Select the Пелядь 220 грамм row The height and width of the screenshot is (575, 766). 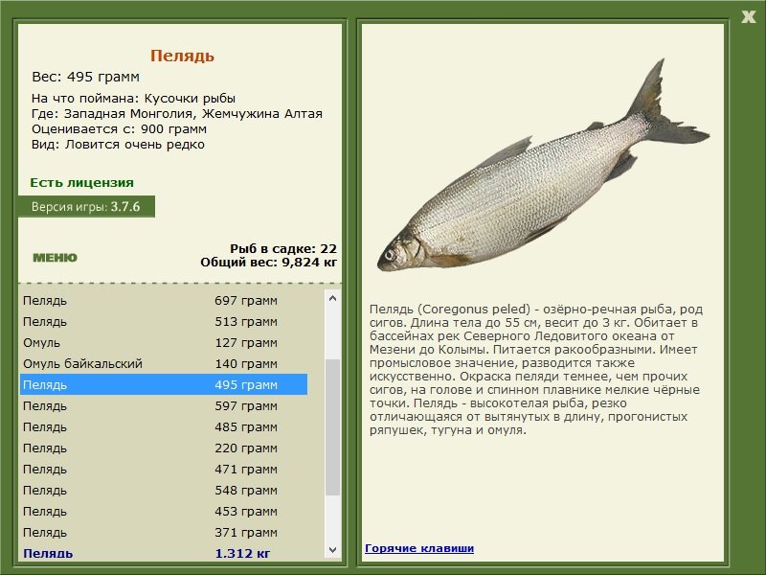point(164,448)
